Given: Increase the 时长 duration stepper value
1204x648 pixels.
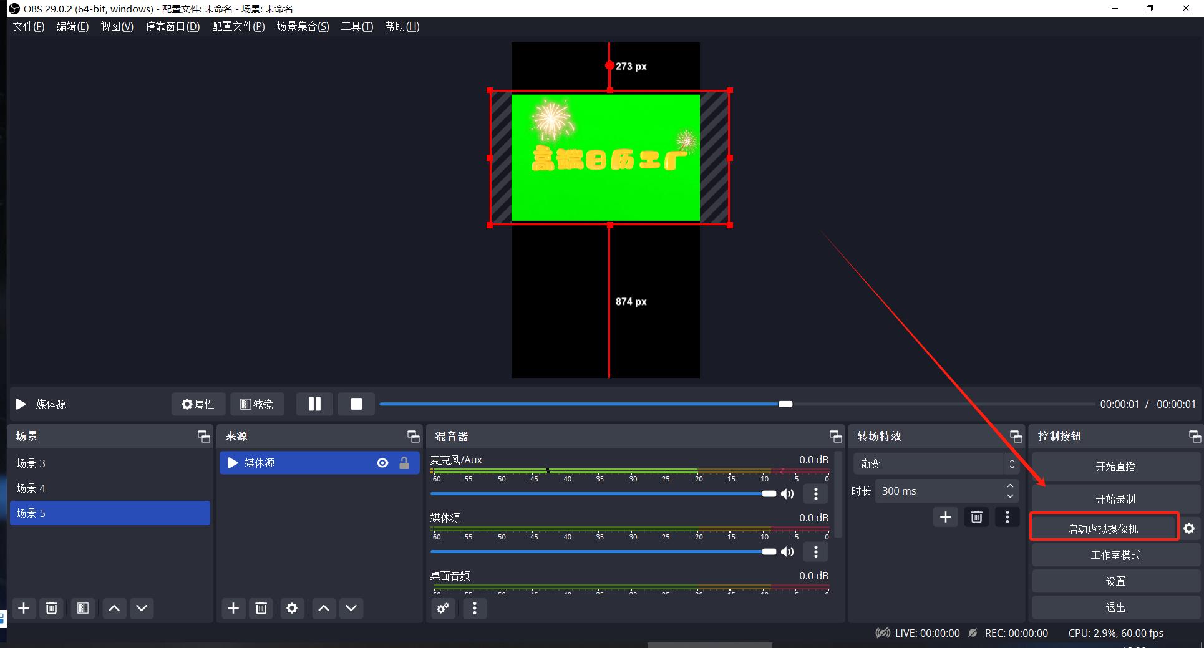Looking at the screenshot, I should [x=1010, y=486].
